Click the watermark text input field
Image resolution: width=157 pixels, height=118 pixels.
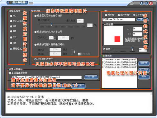pos(119,19)
